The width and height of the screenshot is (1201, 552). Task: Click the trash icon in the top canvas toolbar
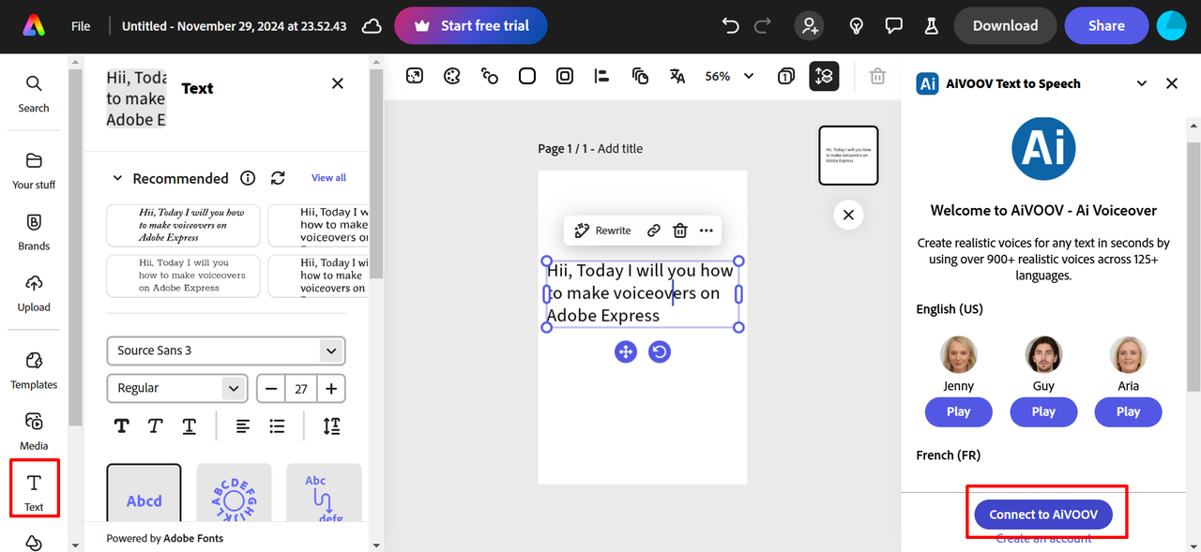point(877,76)
